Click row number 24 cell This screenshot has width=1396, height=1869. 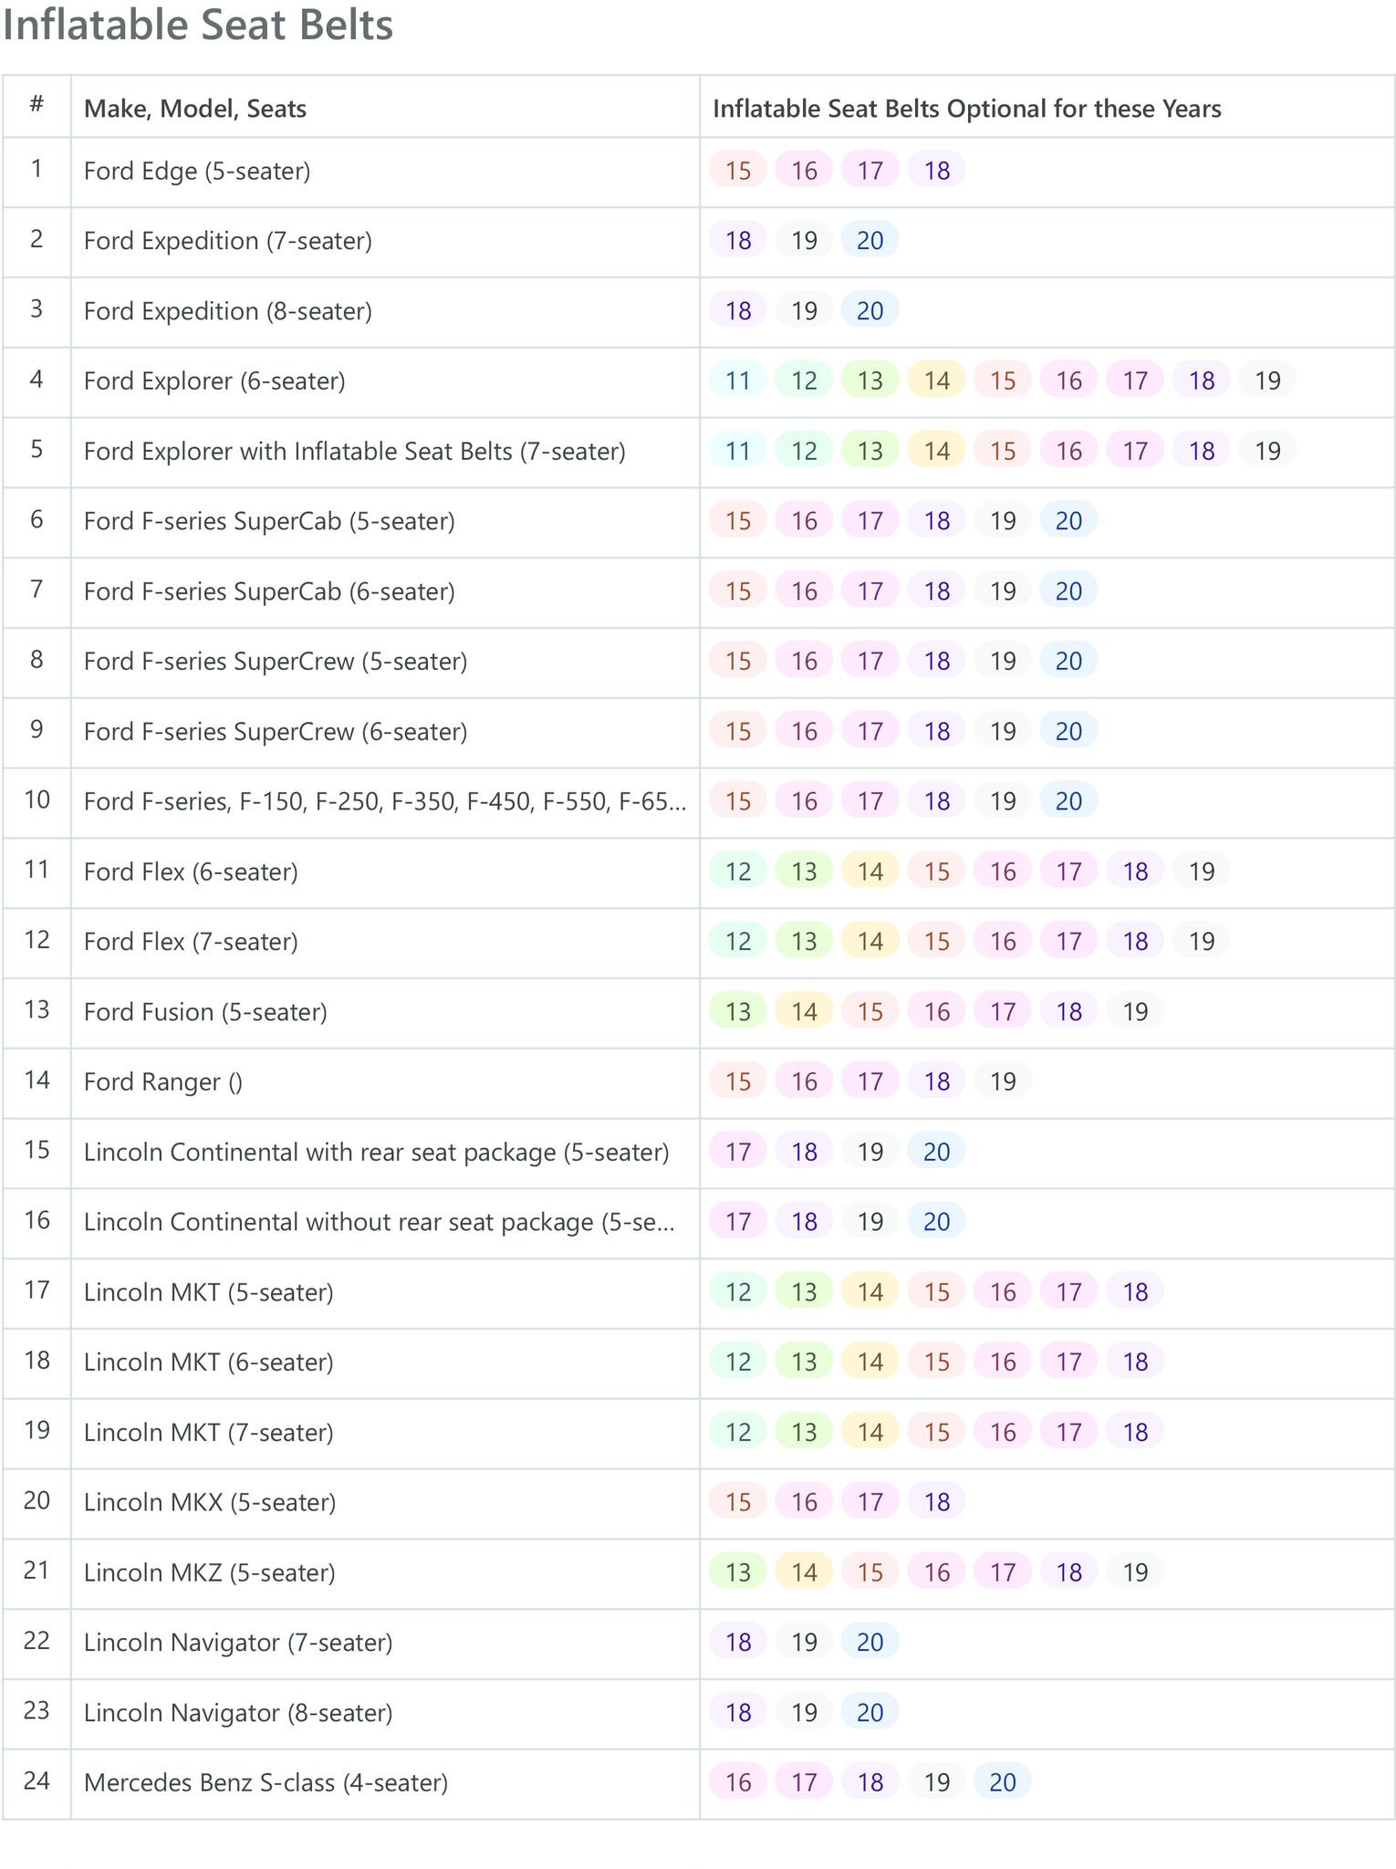point(36,1780)
